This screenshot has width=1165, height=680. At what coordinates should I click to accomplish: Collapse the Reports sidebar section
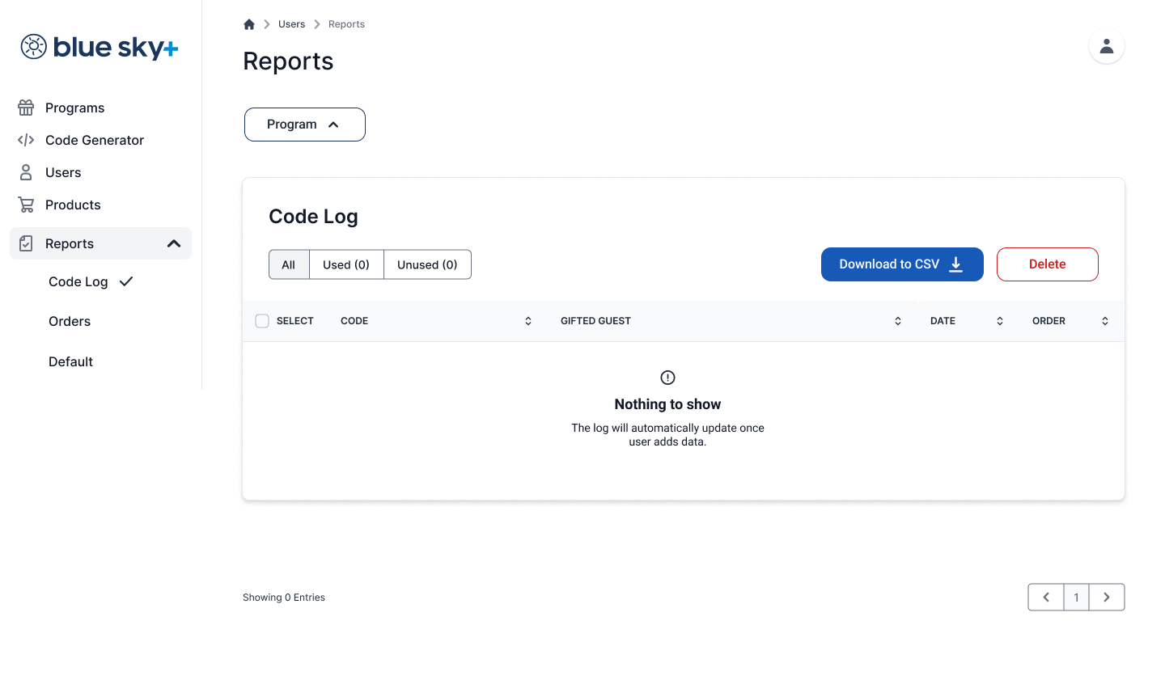173,243
